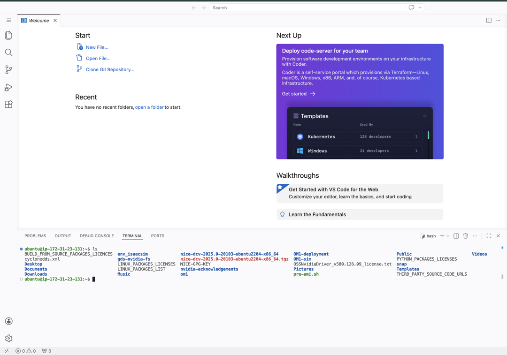Screen dimensions: 507x355
Task: Go forward with the right arrow
Action: (203, 8)
